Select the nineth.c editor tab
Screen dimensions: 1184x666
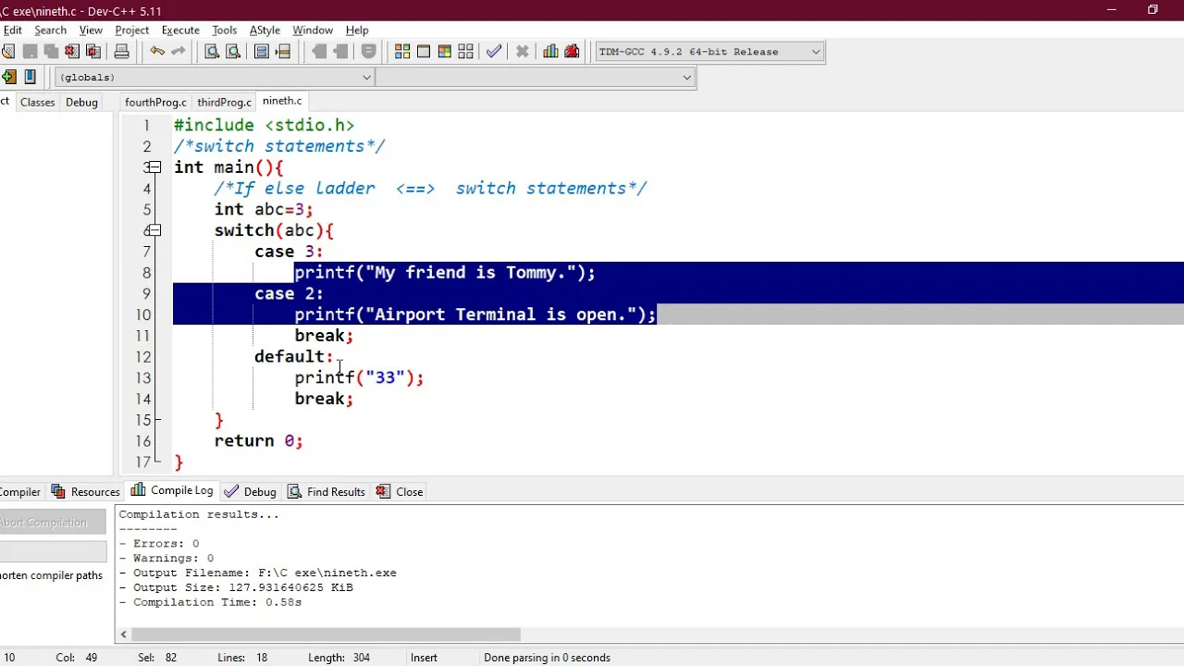(x=282, y=101)
